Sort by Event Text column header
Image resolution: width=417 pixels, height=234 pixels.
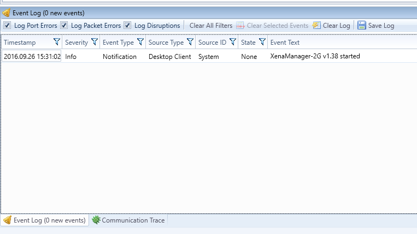coord(285,43)
